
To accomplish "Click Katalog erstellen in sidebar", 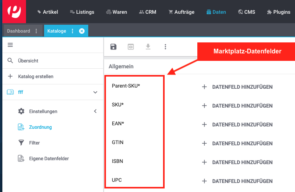I will pos(35,77).
